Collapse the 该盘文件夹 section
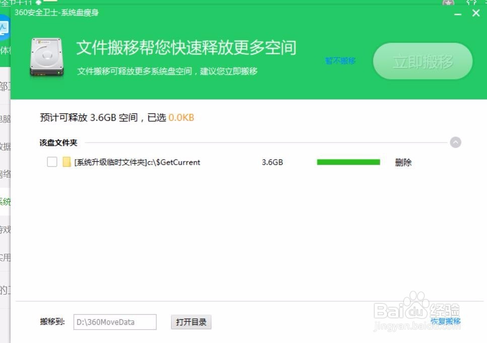 (x=455, y=143)
